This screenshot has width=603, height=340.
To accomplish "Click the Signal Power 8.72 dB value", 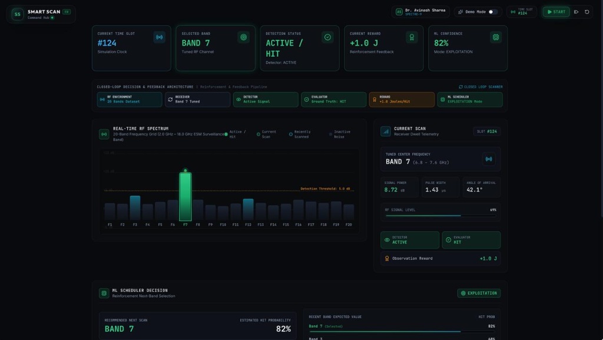I will coord(394,190).
